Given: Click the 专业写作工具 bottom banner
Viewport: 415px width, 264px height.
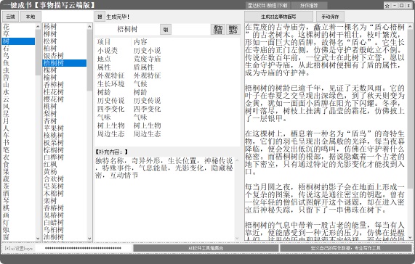Looking at the screenshot, I should pos(346,248).
